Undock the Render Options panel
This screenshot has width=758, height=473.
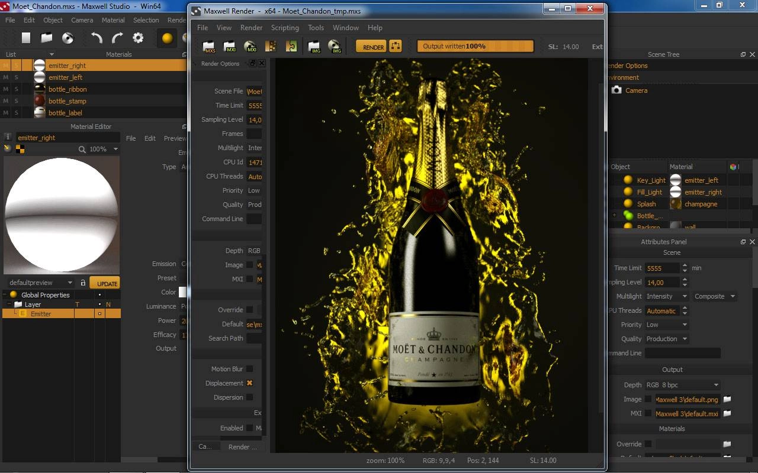(x=253, y=63)
